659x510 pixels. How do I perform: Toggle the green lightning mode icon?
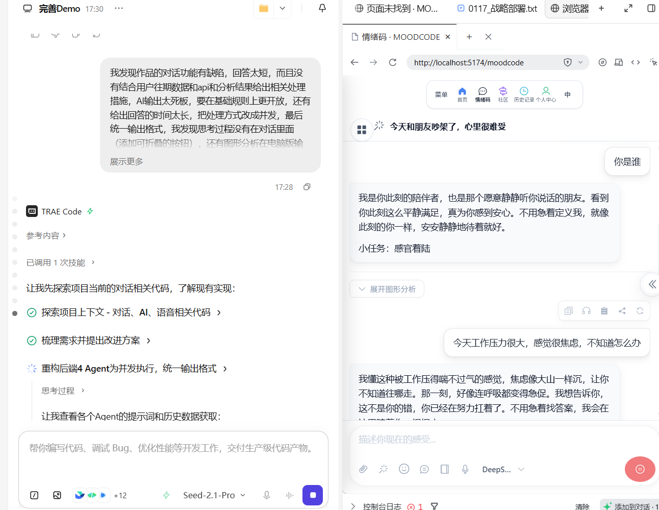pyautogui.click(x=166, y=495)
